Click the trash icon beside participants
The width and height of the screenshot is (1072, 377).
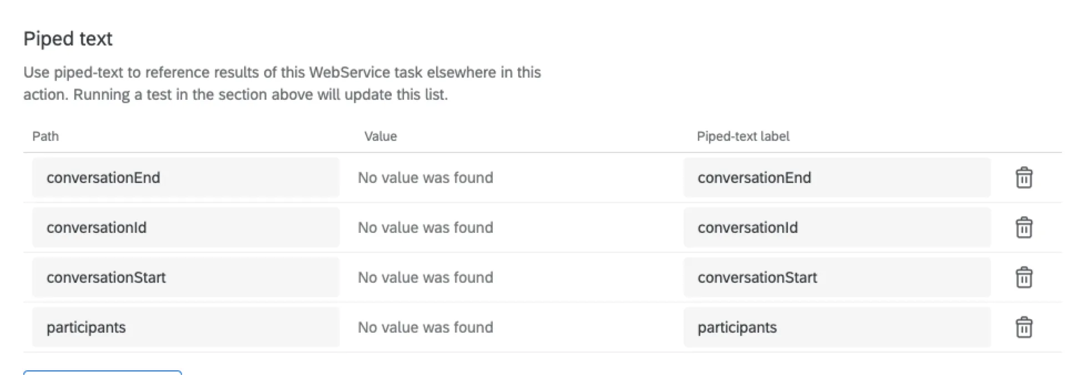coord(1023,327)
